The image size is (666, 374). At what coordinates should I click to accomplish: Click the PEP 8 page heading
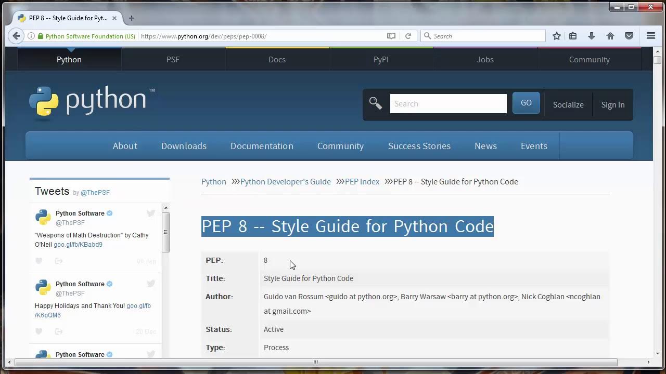(347, 226)
